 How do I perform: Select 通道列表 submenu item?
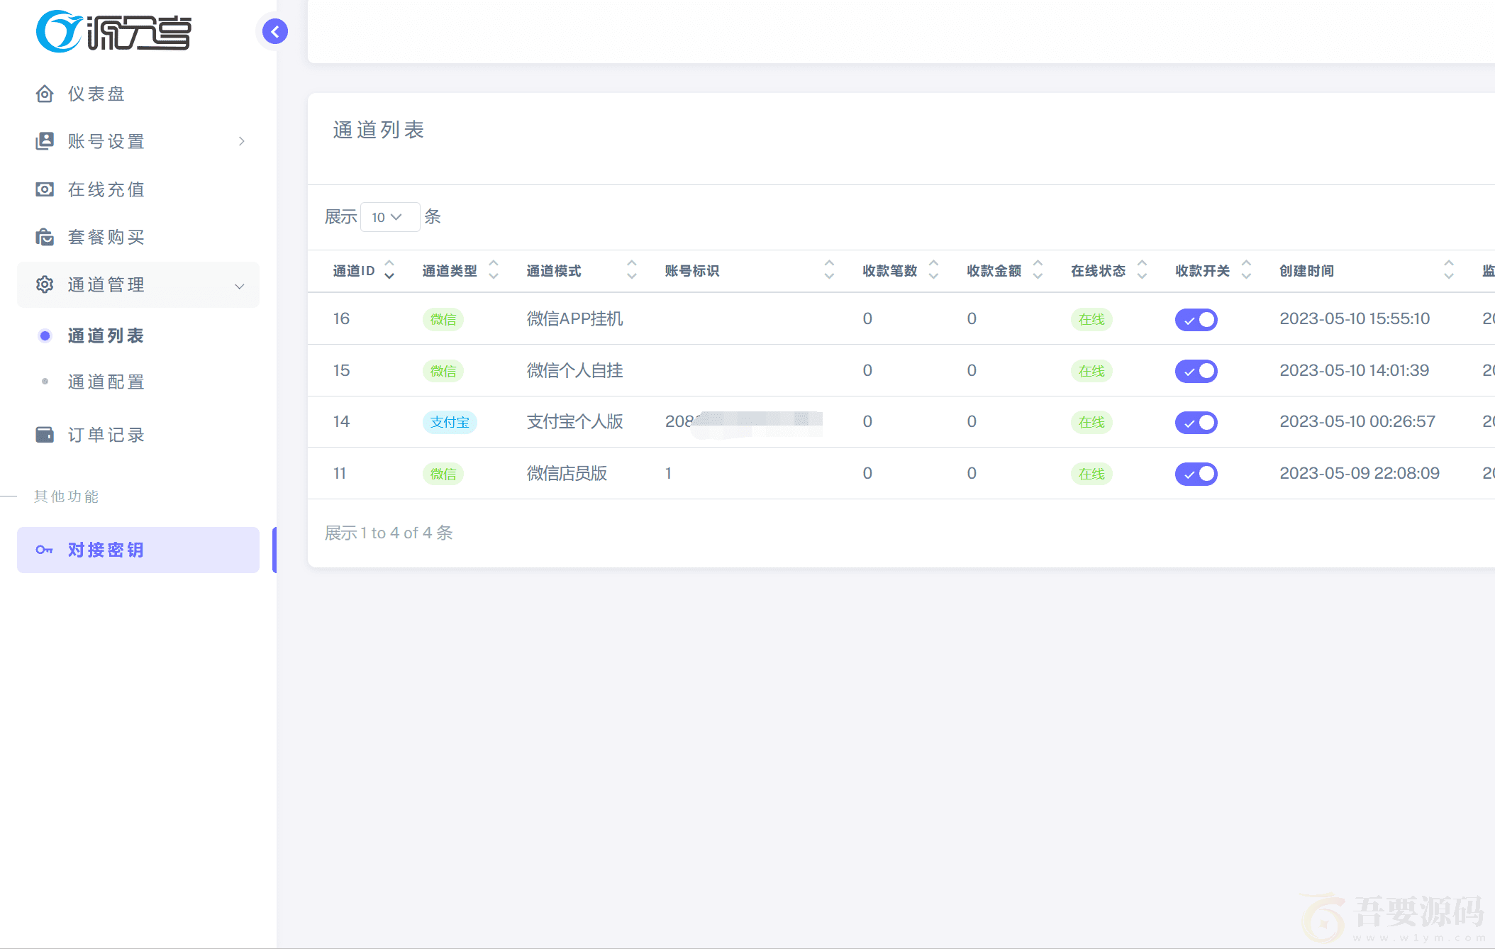[138, 335]
